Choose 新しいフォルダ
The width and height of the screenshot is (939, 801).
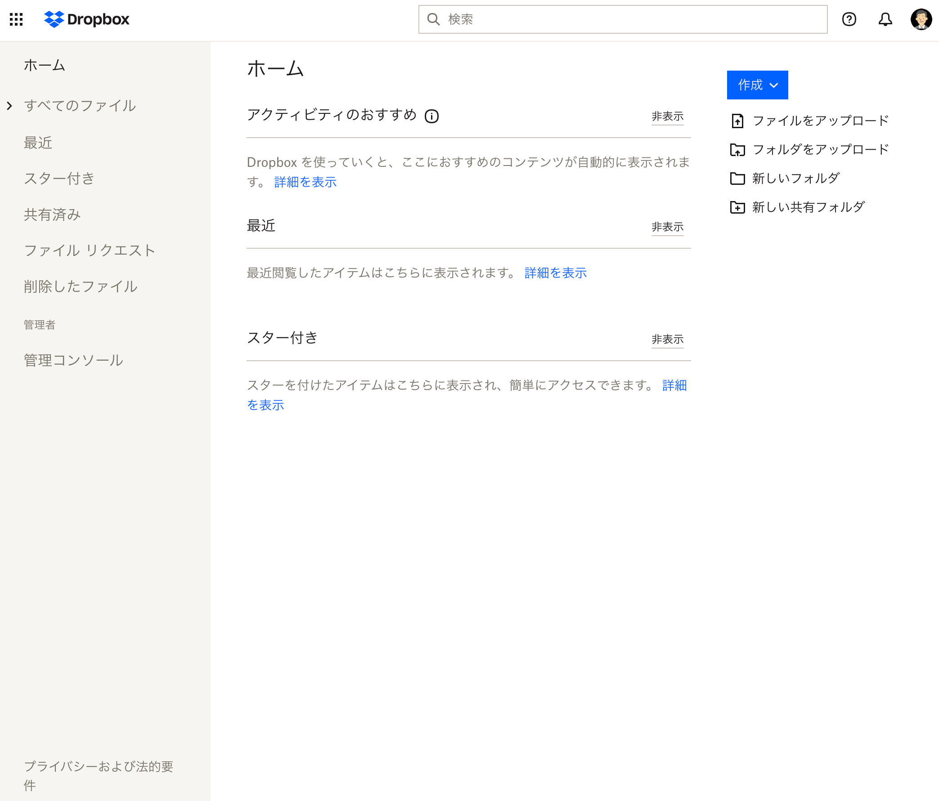click(x=796, y=179)
